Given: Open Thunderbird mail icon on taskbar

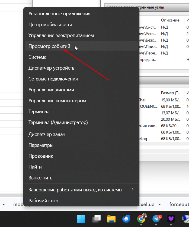Looking at the screenshot, I should 126,219.
